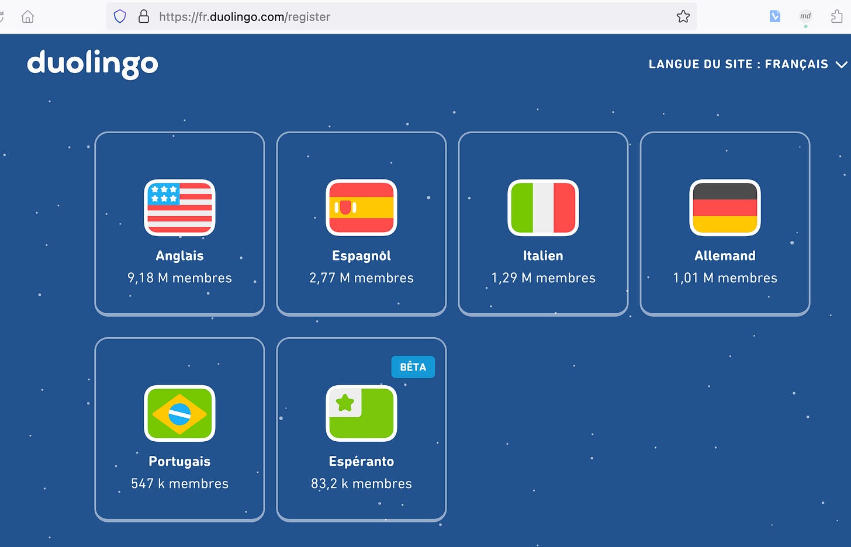Viewport: 851px width, 547px height.
Task: Open the Langue du site : Français dropdown
Action: [748, 64]
